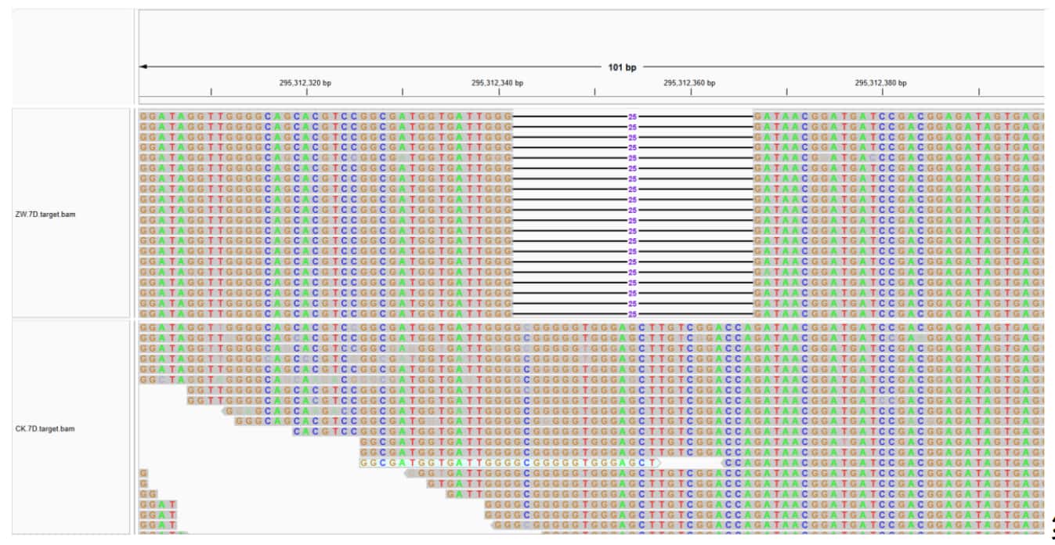This screenshot has width=1055, height=545.
Task: Click the 295,312,320 bp ruler label
Action: (x=305, y=82)
